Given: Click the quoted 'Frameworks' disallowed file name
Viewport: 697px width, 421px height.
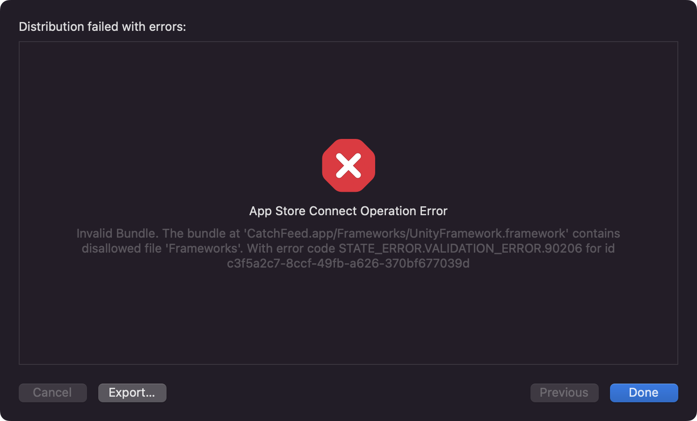Looking at the screenshot, I should pos(204,248).
